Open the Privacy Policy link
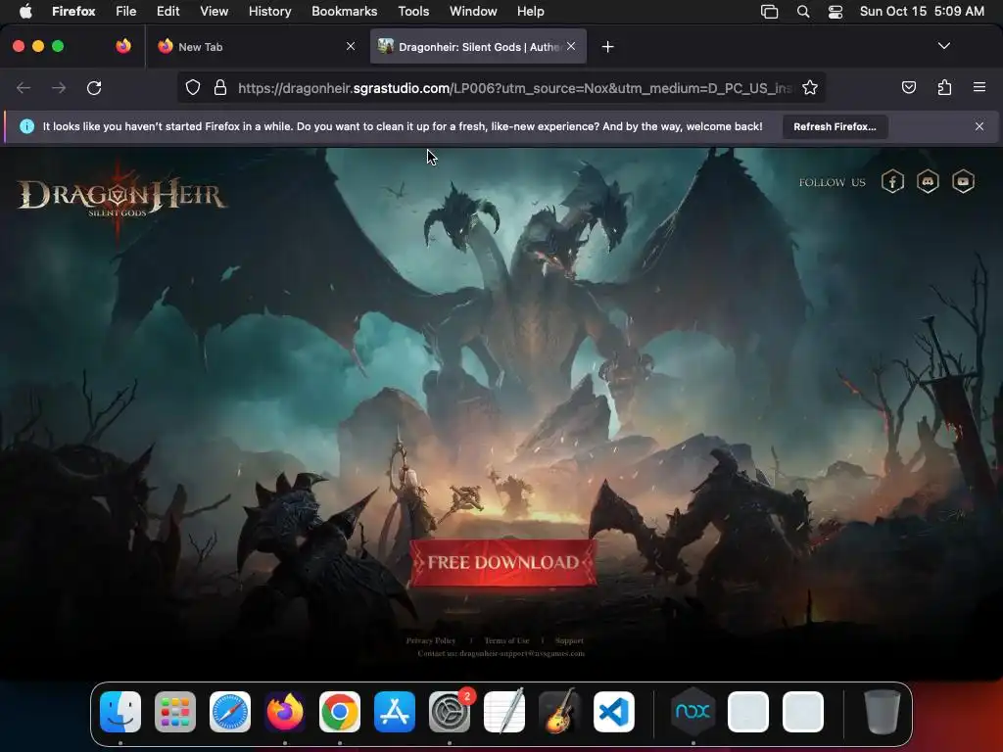 [431, 640]
